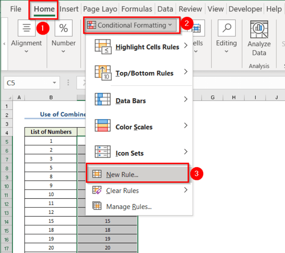
Task: Click the List of Numbers header cell
Action: coord(51,132)
